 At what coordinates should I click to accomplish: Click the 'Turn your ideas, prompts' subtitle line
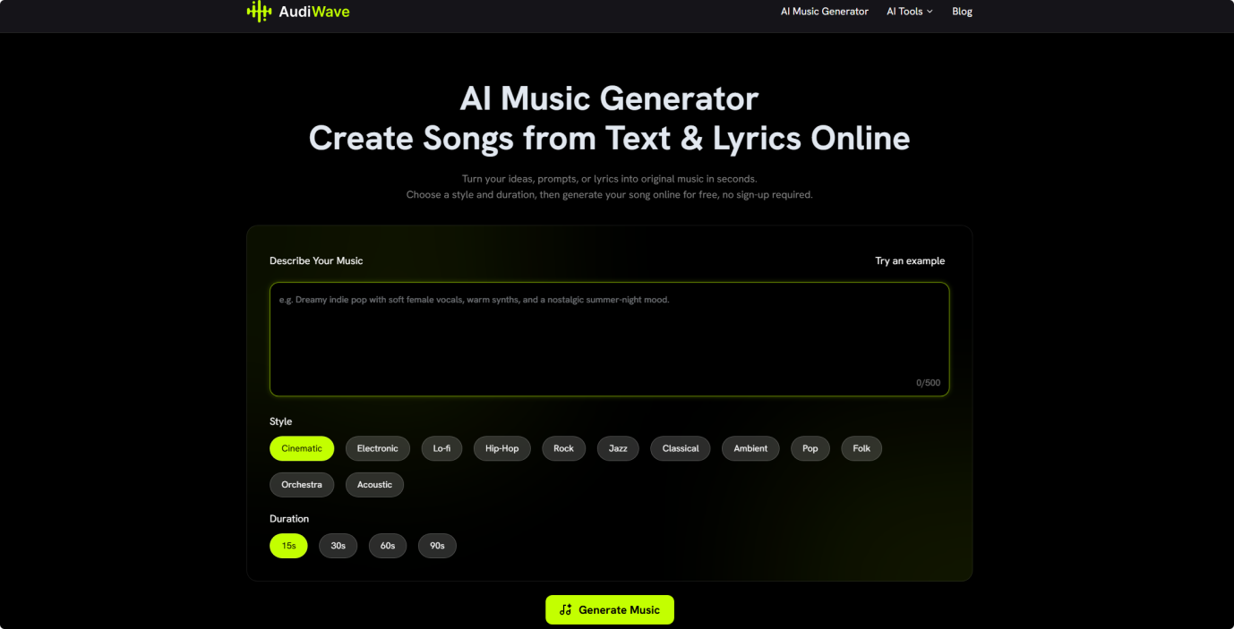pos(609,179)
